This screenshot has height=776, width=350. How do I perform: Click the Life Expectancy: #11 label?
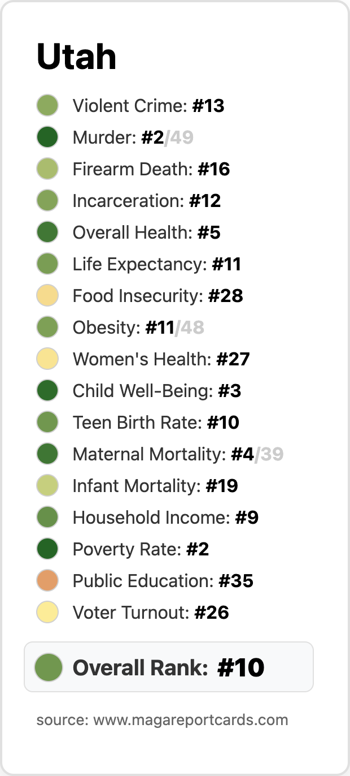pos(157,264)
